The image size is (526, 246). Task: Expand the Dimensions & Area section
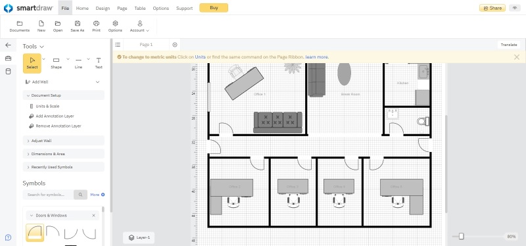click(64, 154)
